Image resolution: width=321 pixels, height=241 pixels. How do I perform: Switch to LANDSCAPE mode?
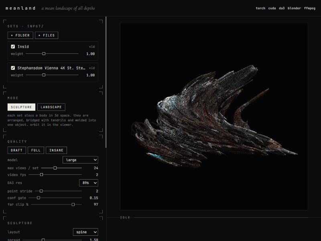pyautogui.click(x=51, y=107)
